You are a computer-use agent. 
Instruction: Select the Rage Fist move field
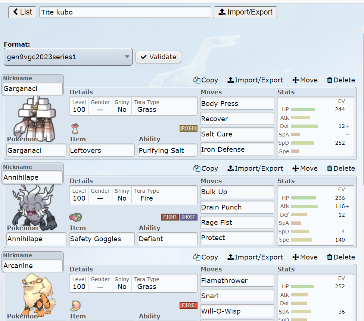click(237, 223)
